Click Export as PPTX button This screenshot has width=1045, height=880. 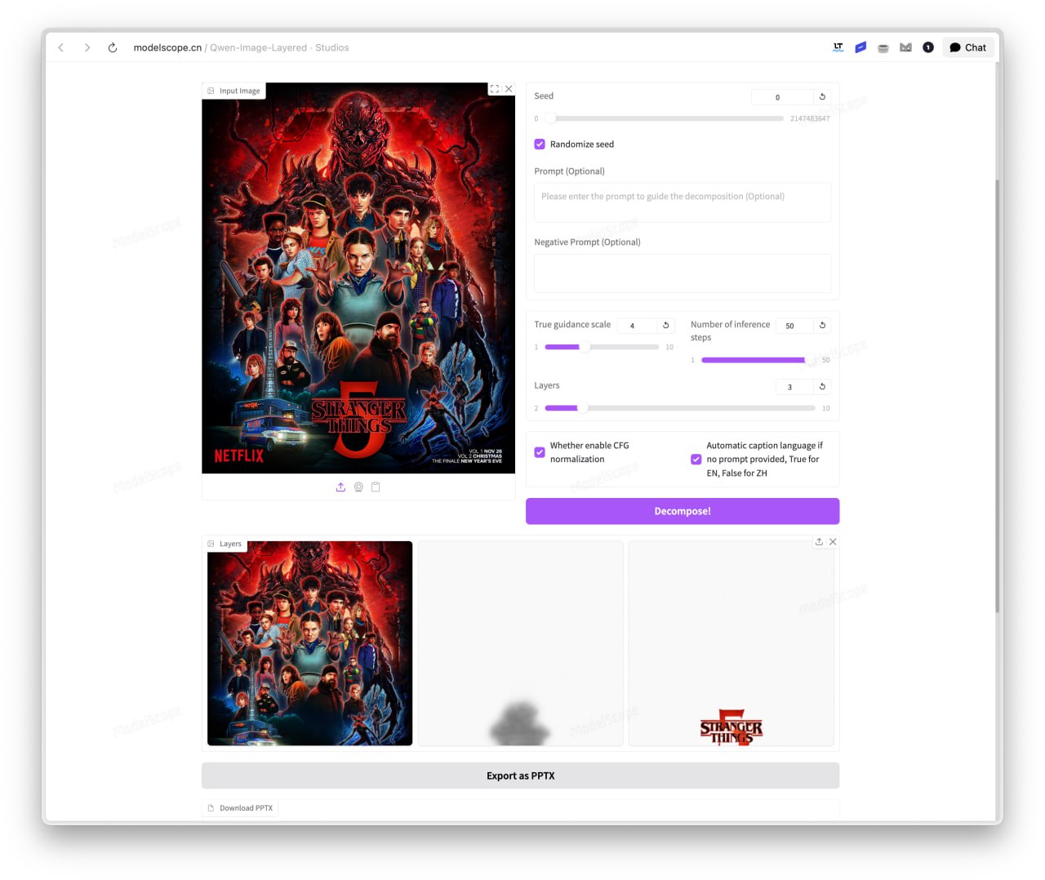521,776
